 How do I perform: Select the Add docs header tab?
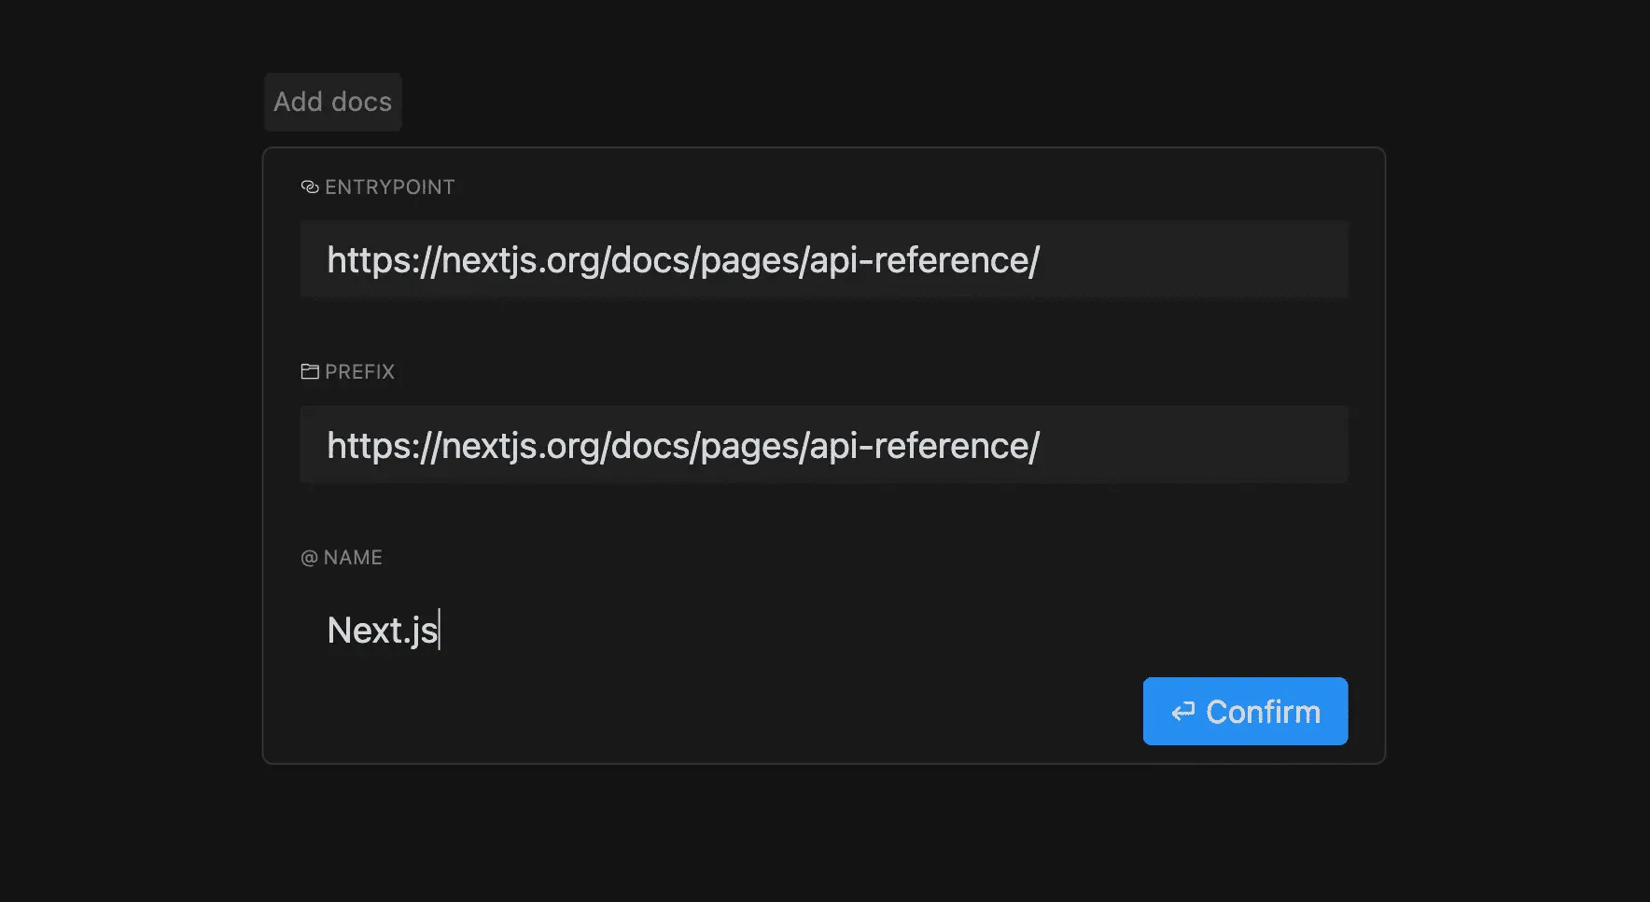[x=332, y=102]
